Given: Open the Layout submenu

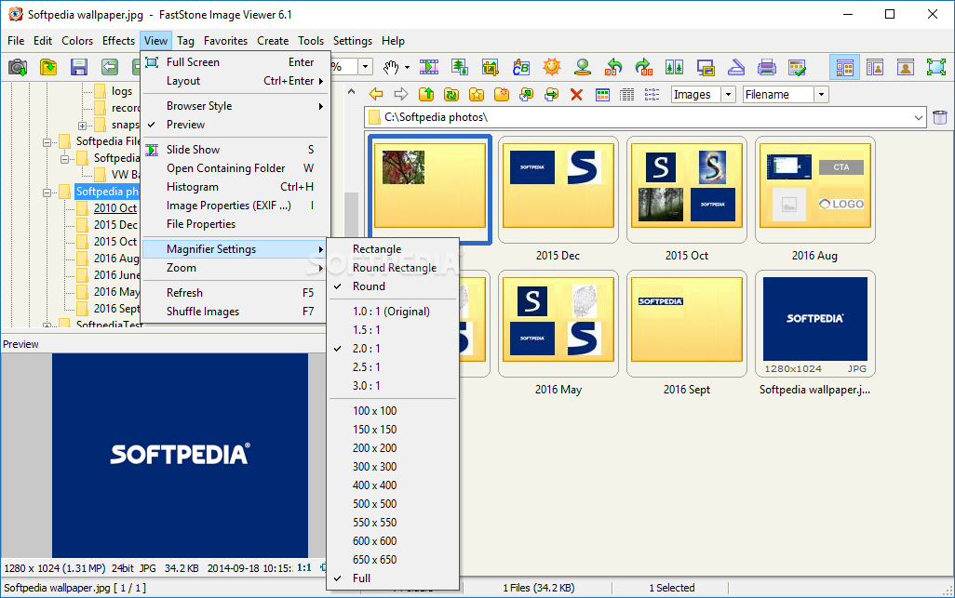Looking at the screenshot, I should pos(236,81).
